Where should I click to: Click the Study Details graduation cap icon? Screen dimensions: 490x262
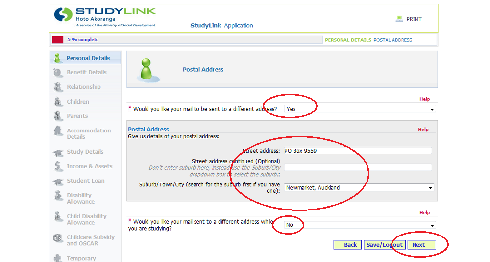(x=58, y=152)
